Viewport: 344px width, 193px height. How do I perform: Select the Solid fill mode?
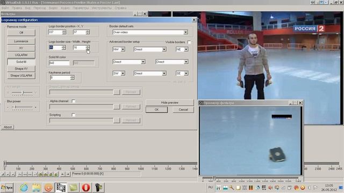[21, 62]
